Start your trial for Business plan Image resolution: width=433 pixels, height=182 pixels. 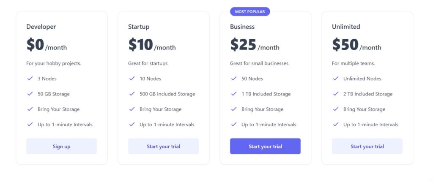click(x=266, y=146)
